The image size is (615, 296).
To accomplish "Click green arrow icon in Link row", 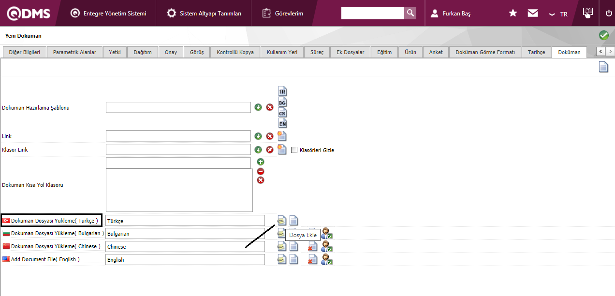I will pos(258,136).
